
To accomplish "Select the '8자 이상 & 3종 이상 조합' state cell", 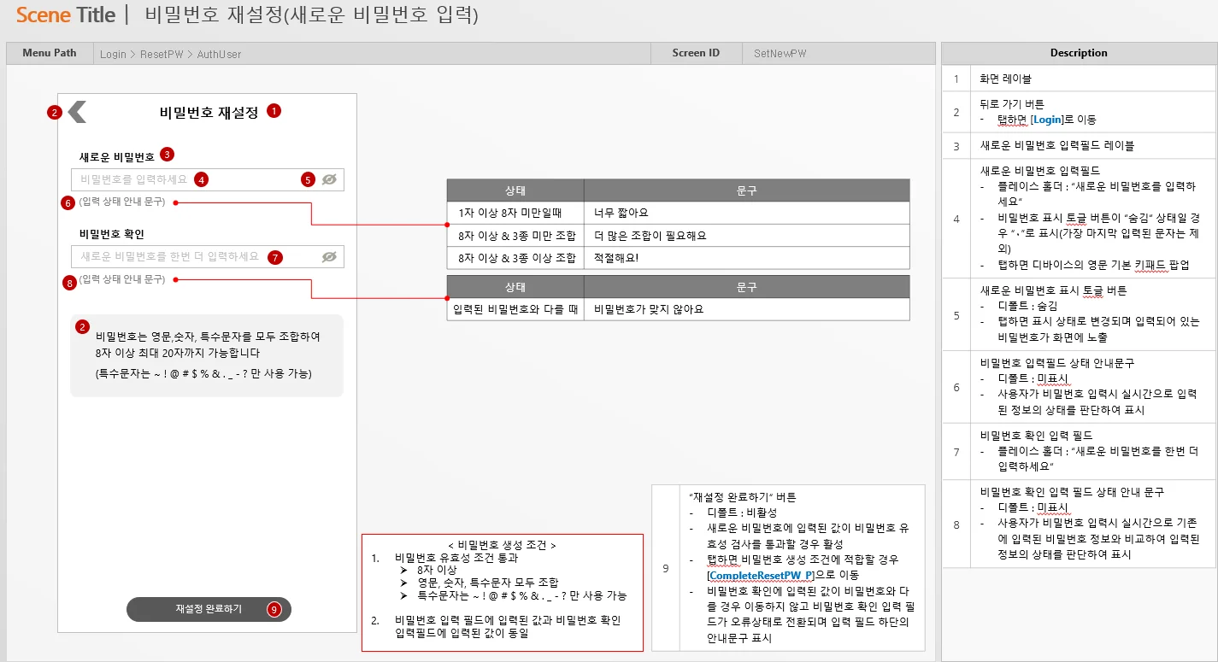I will tap(515, 257).
